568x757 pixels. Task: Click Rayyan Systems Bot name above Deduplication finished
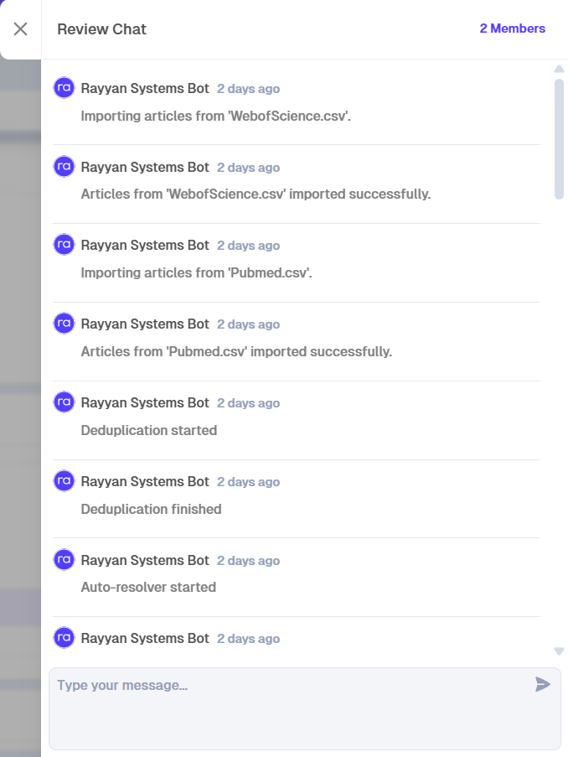click(x=145, y=481)
